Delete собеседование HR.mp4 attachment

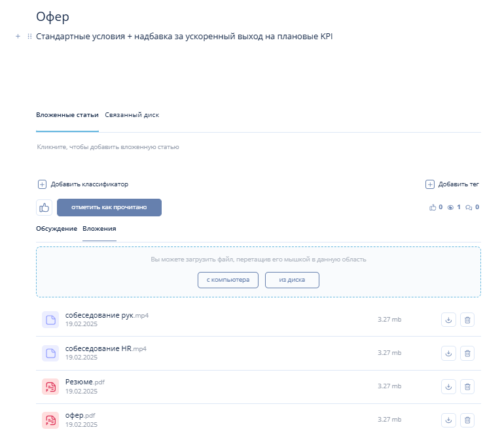(467, 353)
